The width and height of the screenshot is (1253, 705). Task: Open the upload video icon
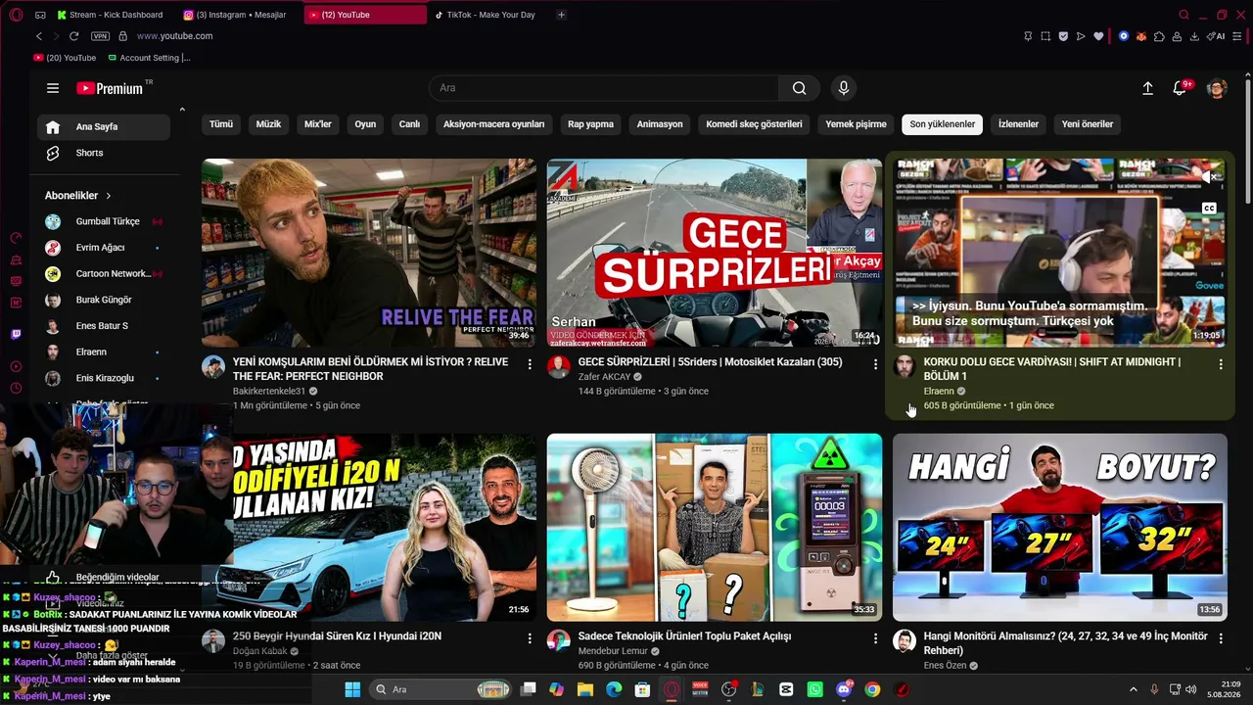click(1147, 88)
